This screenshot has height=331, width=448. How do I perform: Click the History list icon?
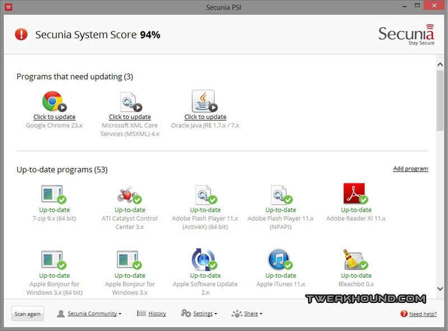point(142,314)
